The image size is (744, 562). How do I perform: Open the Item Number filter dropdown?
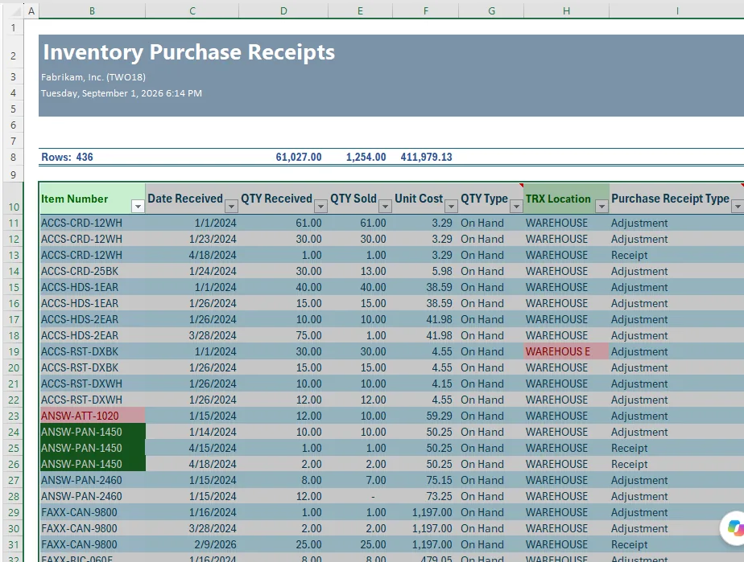click(x=138, y=207)
